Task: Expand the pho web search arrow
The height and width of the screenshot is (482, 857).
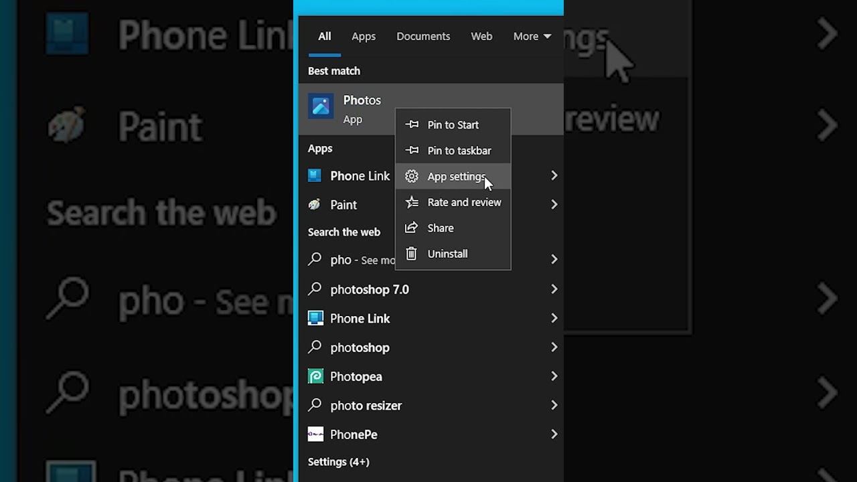Action: (554, 259)
